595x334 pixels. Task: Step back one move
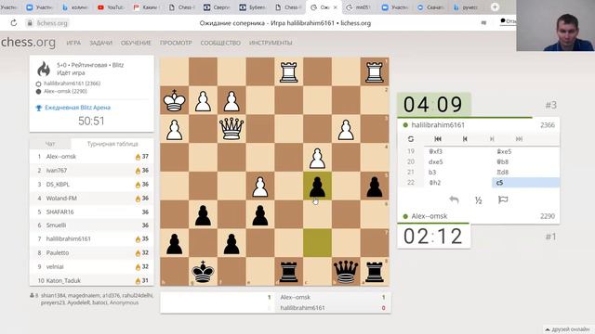tap(465, 139)
